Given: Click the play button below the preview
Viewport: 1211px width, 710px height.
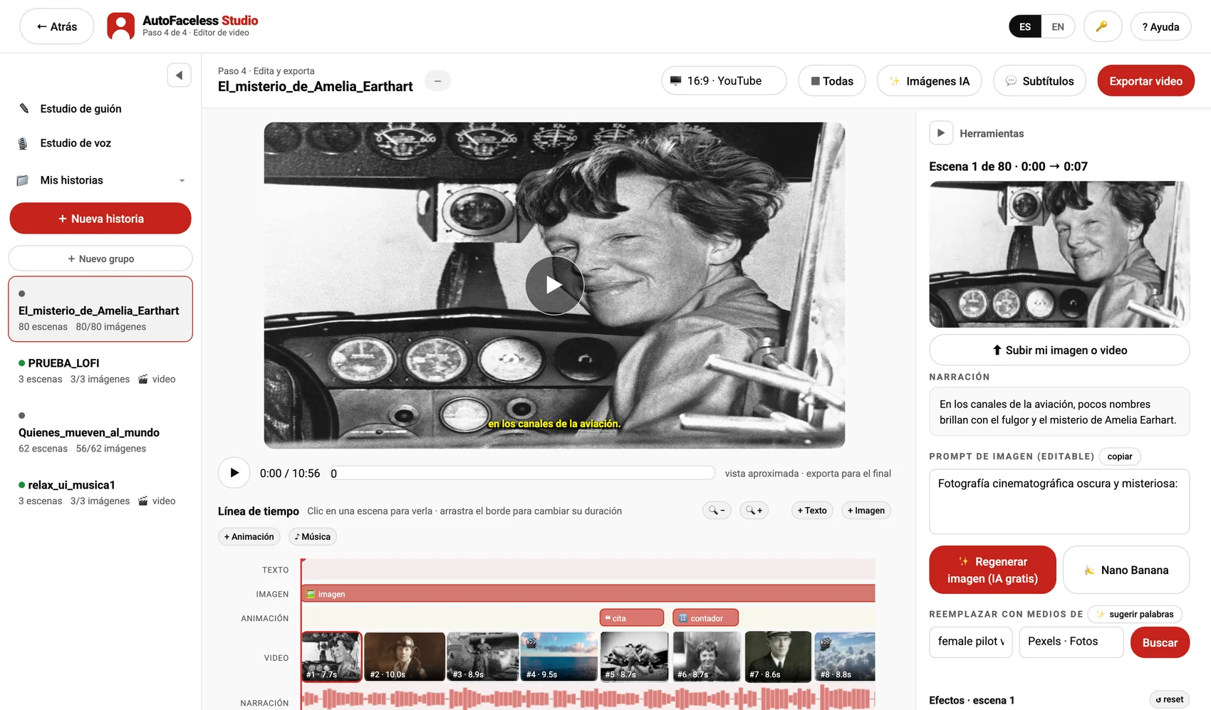Looking at the screenshot, I should (x=234, y=473).
